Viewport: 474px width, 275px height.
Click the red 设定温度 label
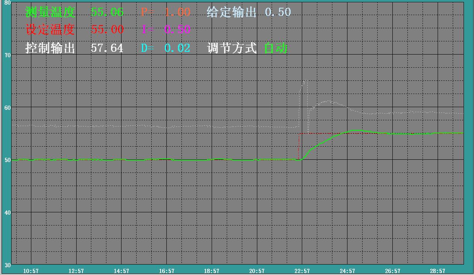(x=50, y=29)
